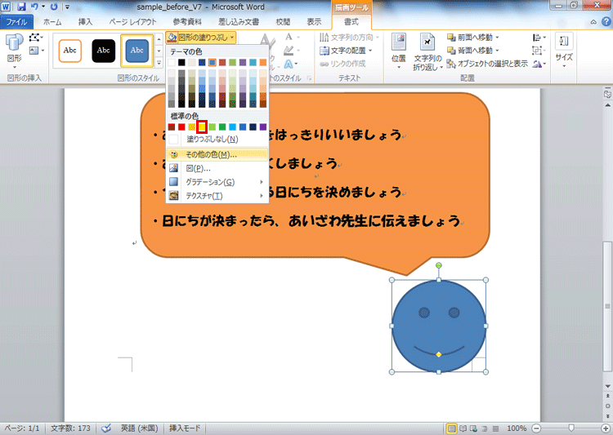
Task: Click the Save icon in the quick access toolbar
Action: click(21, 7)
